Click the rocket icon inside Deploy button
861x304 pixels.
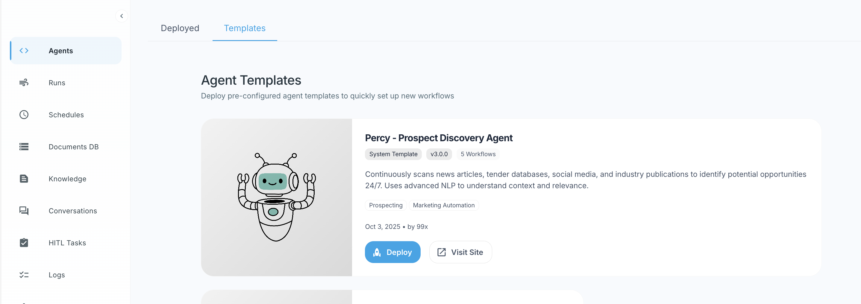[x=377, y=252]
